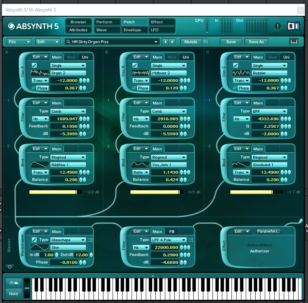Click the Mod C Woodwind 1 waveform icon

point(241,165)
